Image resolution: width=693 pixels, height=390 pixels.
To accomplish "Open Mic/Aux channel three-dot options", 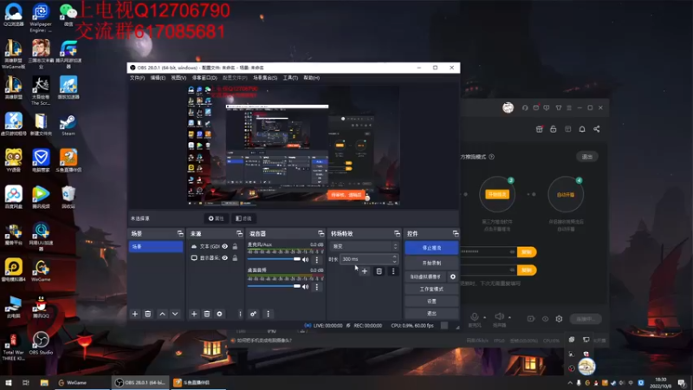I will coord(316,260).
